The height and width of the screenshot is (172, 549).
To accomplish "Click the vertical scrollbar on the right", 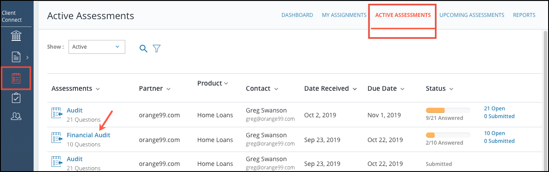I will (545, 100).
